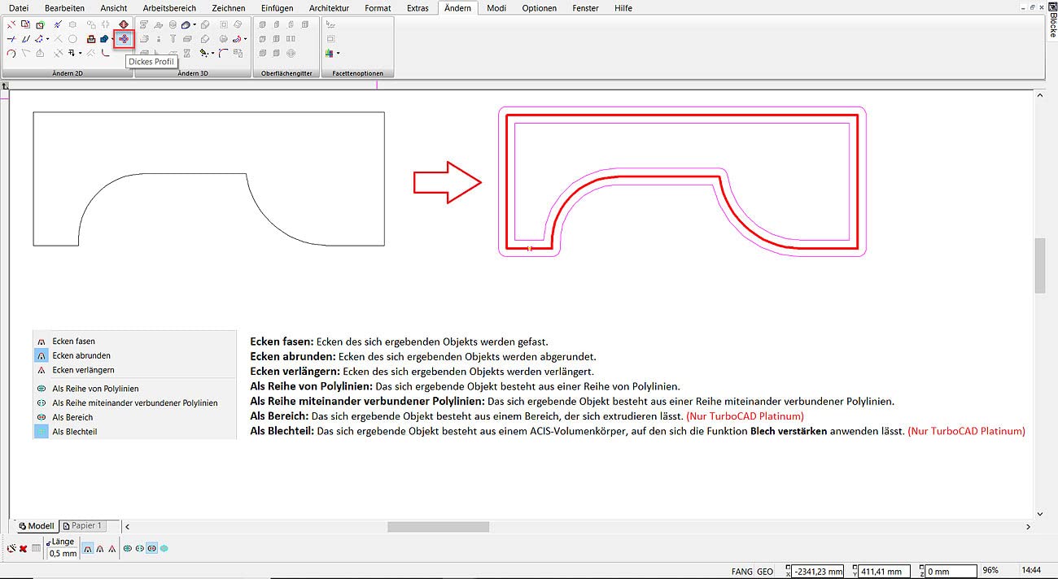Enable Ecken verlängern toggle in bottom bar
1058x579 pixels.
(x=112, y=549)
